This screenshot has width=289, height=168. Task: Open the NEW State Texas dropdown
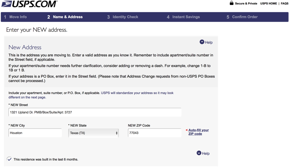point(94,133)
